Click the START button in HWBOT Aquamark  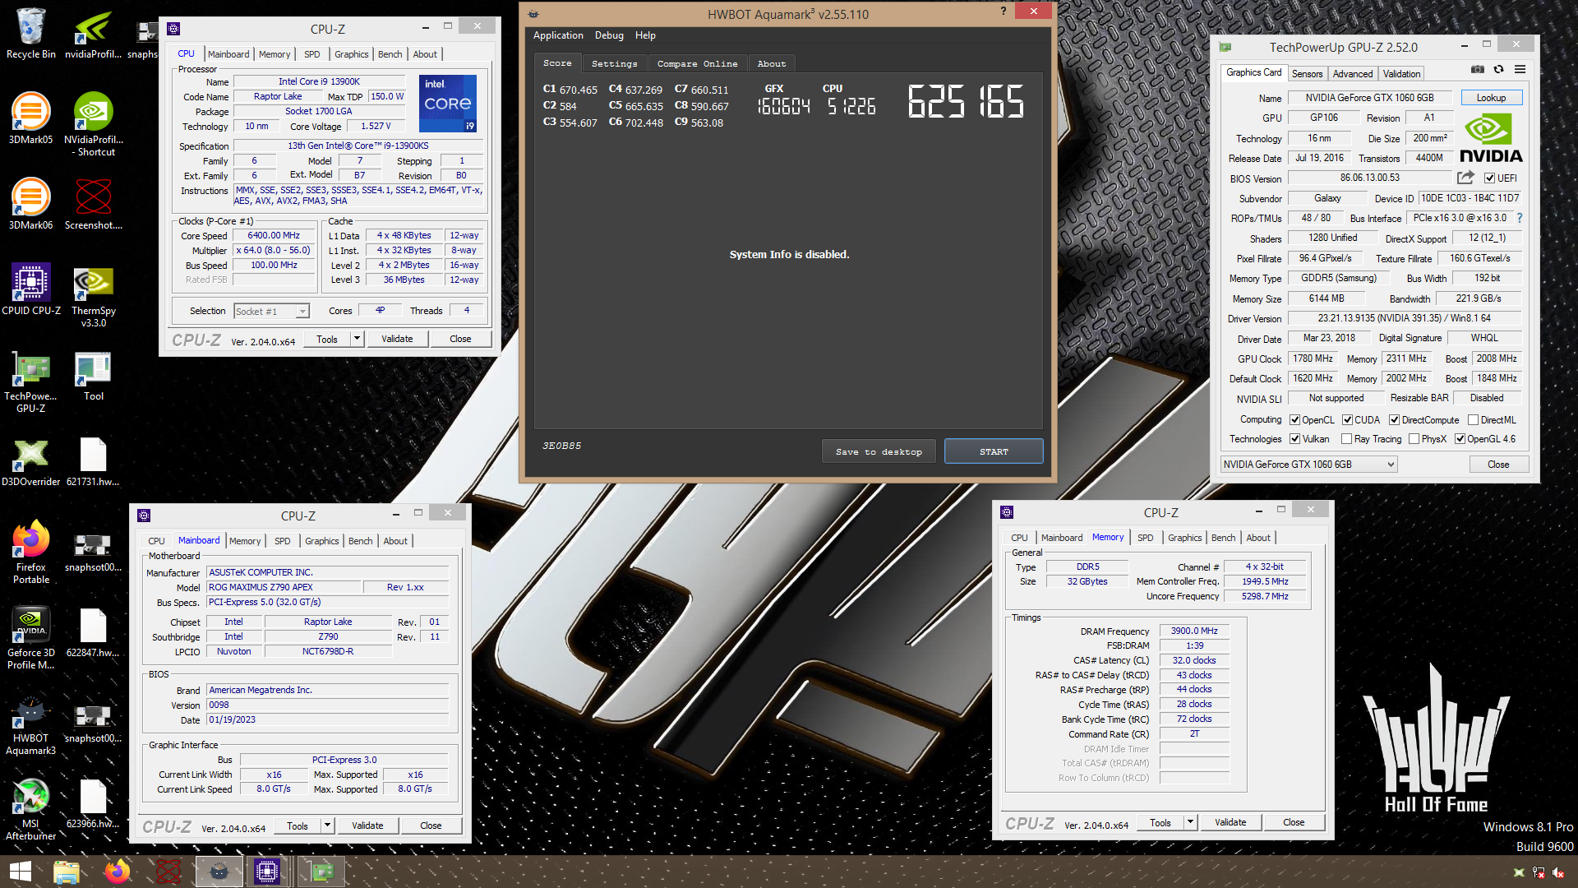994,451
